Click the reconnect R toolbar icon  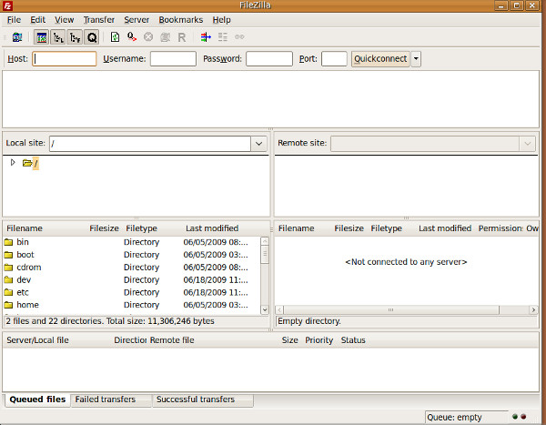182,37
